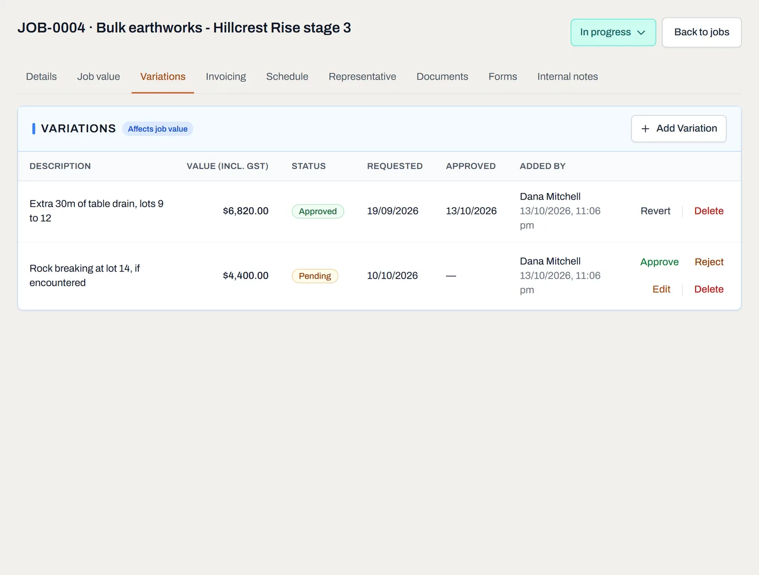Viewport: 759px width, 575px height.
Task: Open the Documents tab
Action: tap(442, 77)
